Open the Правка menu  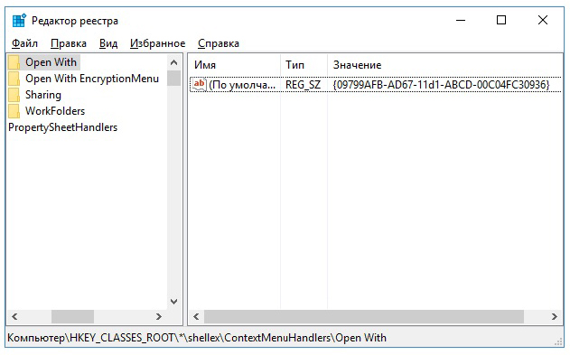coord(69,43)
